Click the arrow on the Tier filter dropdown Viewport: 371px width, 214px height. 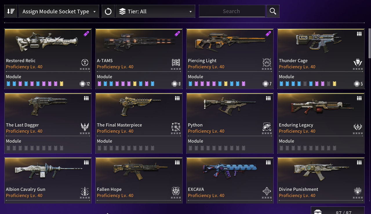[190, 12]
